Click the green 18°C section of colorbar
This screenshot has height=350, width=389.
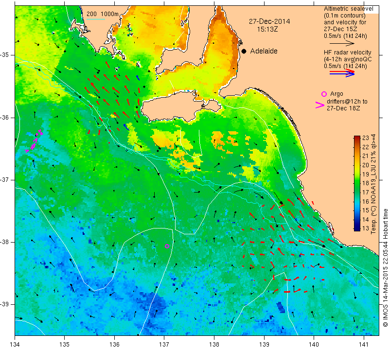(x=357, y=183)
